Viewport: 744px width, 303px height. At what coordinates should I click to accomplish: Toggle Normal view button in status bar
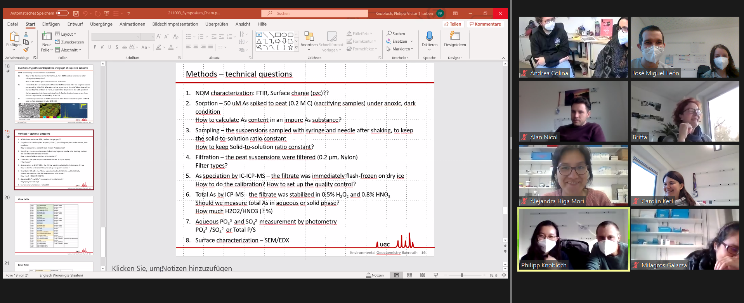coord(396,275)
